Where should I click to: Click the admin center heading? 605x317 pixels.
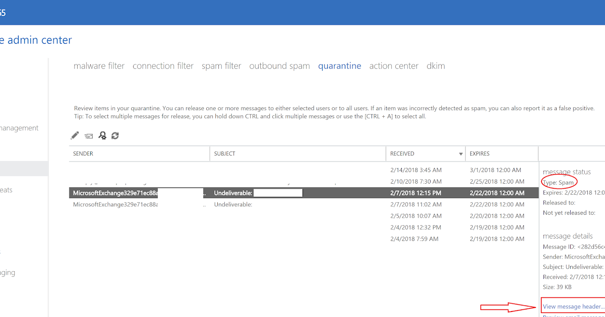[35, 40]
